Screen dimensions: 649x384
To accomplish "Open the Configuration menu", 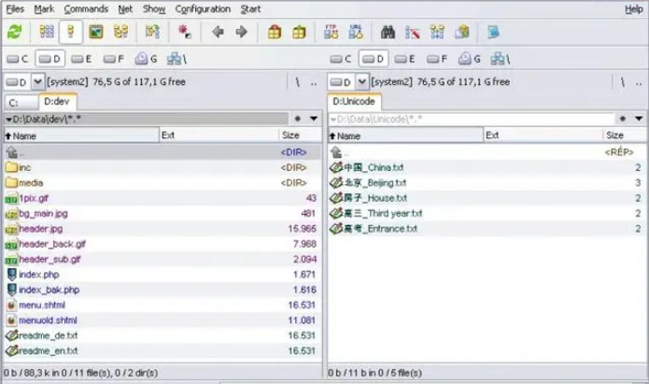I will (203, 8).
